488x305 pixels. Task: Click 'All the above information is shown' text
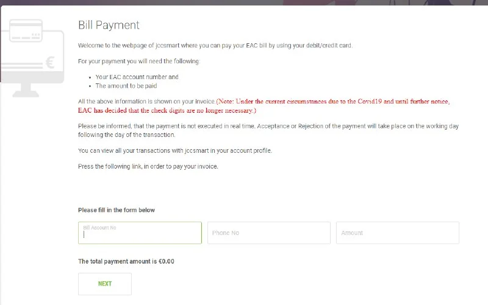pyautogui.click(x=139, y=102)
